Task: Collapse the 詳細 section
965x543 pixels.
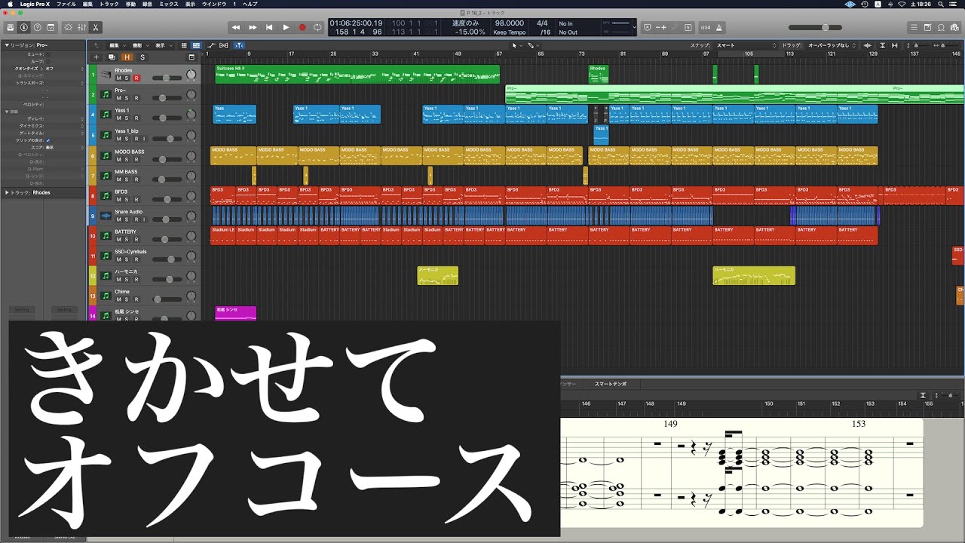Action: pos(8,112)
